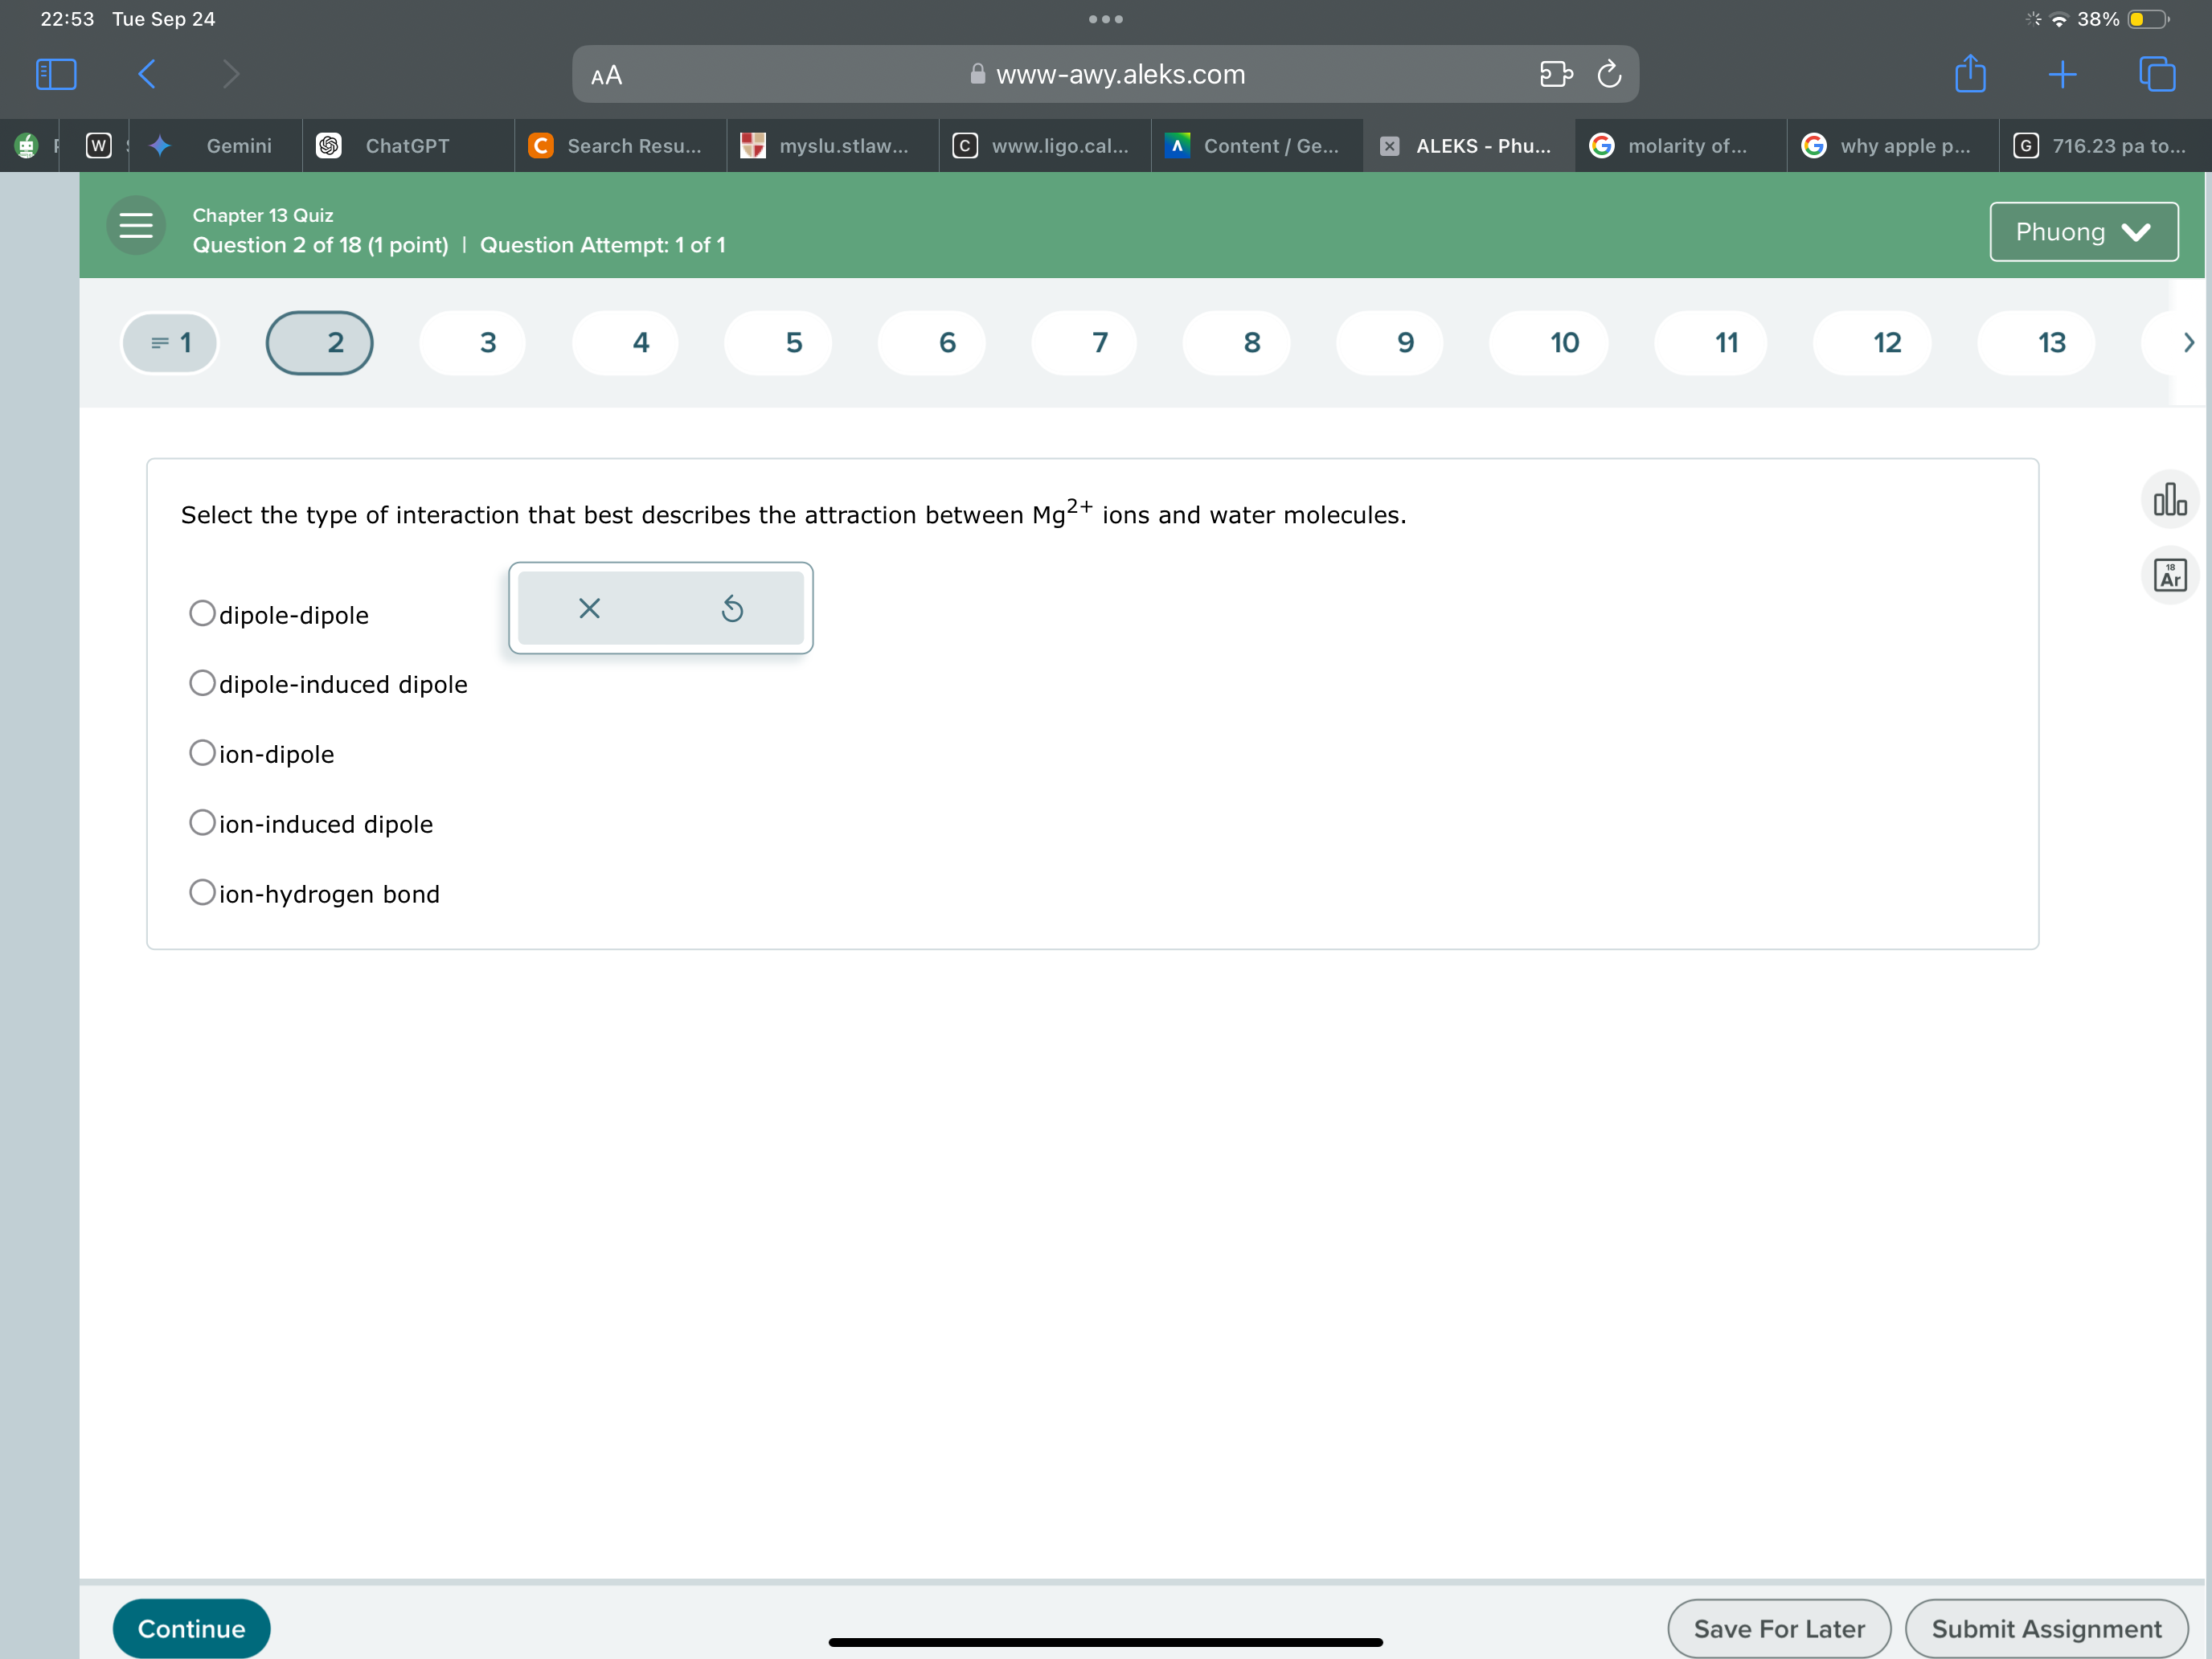Tap the Safari share icon
Screen dimensions: 2212x1659
point(1969,74)
